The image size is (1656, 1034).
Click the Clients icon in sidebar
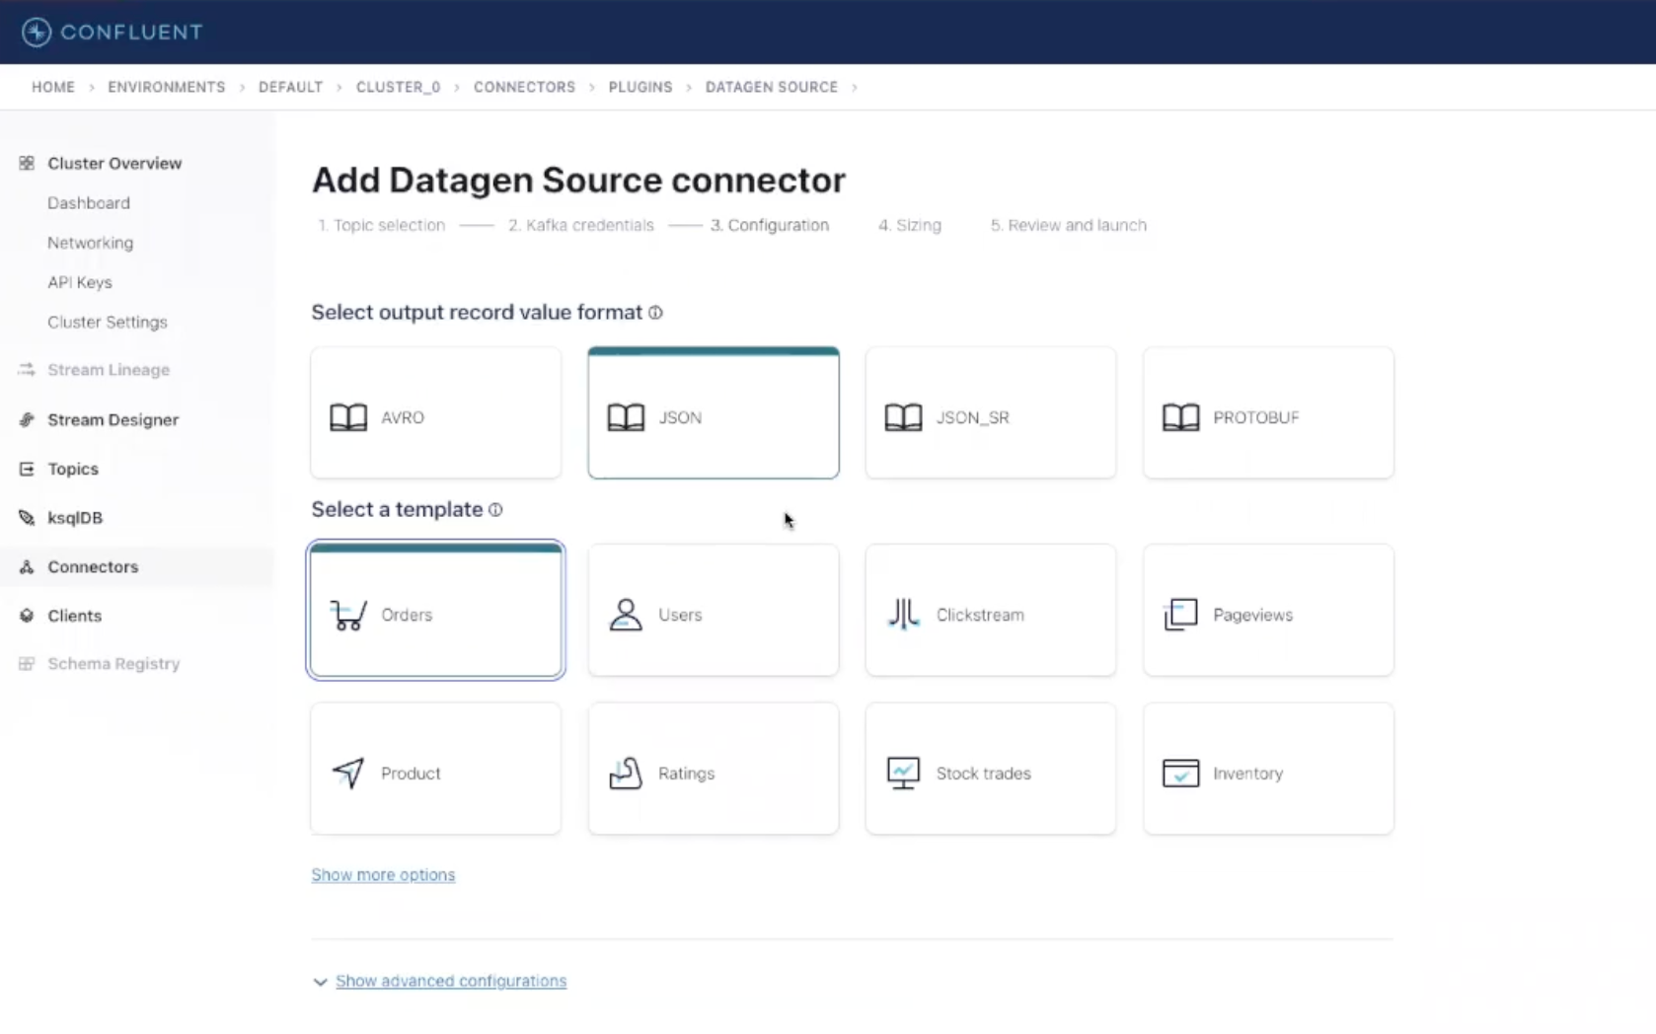[27, 616]
